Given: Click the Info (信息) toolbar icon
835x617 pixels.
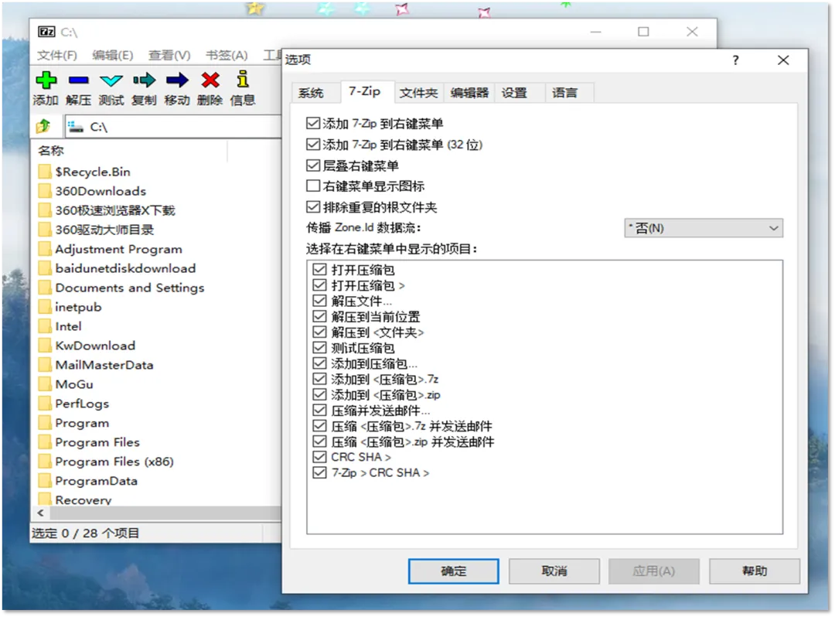Looking at the screenshot, I should click(243, 80).
